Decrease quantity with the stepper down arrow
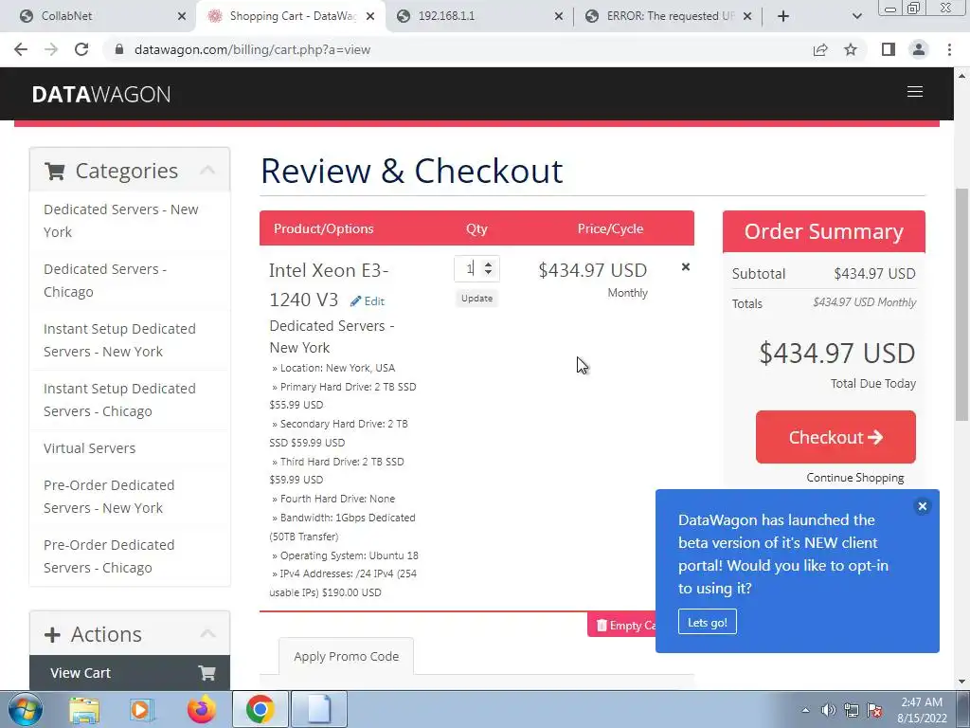This screenshot has height=728, width=970. pos(488,273)
